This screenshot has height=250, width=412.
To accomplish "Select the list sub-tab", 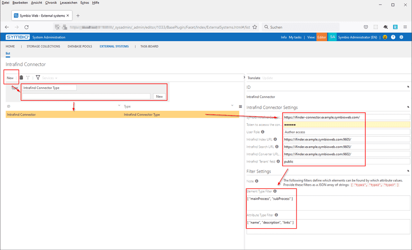I will click(x=8, y=53).
